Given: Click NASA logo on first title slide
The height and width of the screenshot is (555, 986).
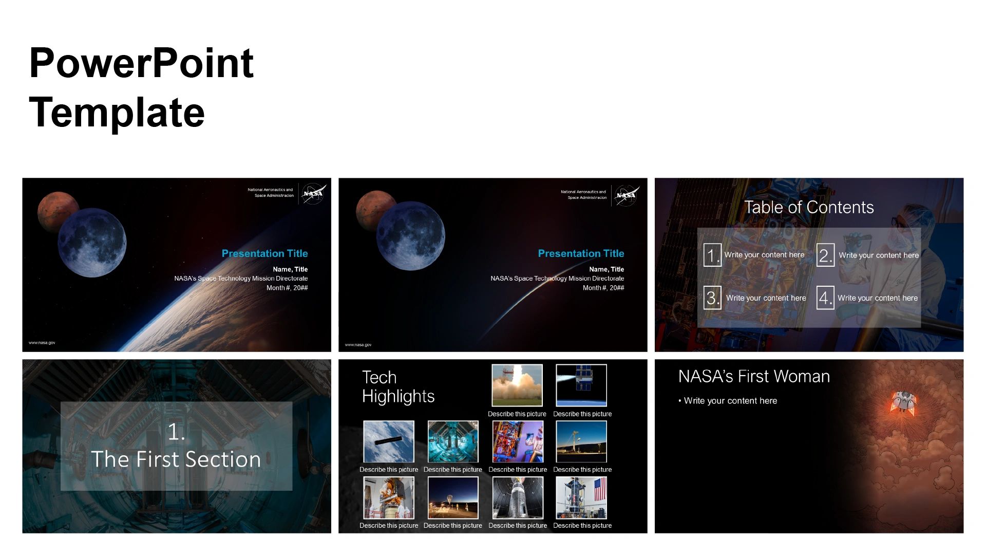Looking at the screenshot, I should [x=313, y=194].
